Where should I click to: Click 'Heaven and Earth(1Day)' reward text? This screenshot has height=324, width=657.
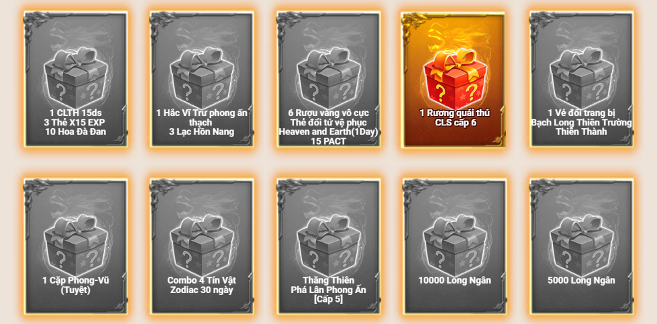(328, 132)
